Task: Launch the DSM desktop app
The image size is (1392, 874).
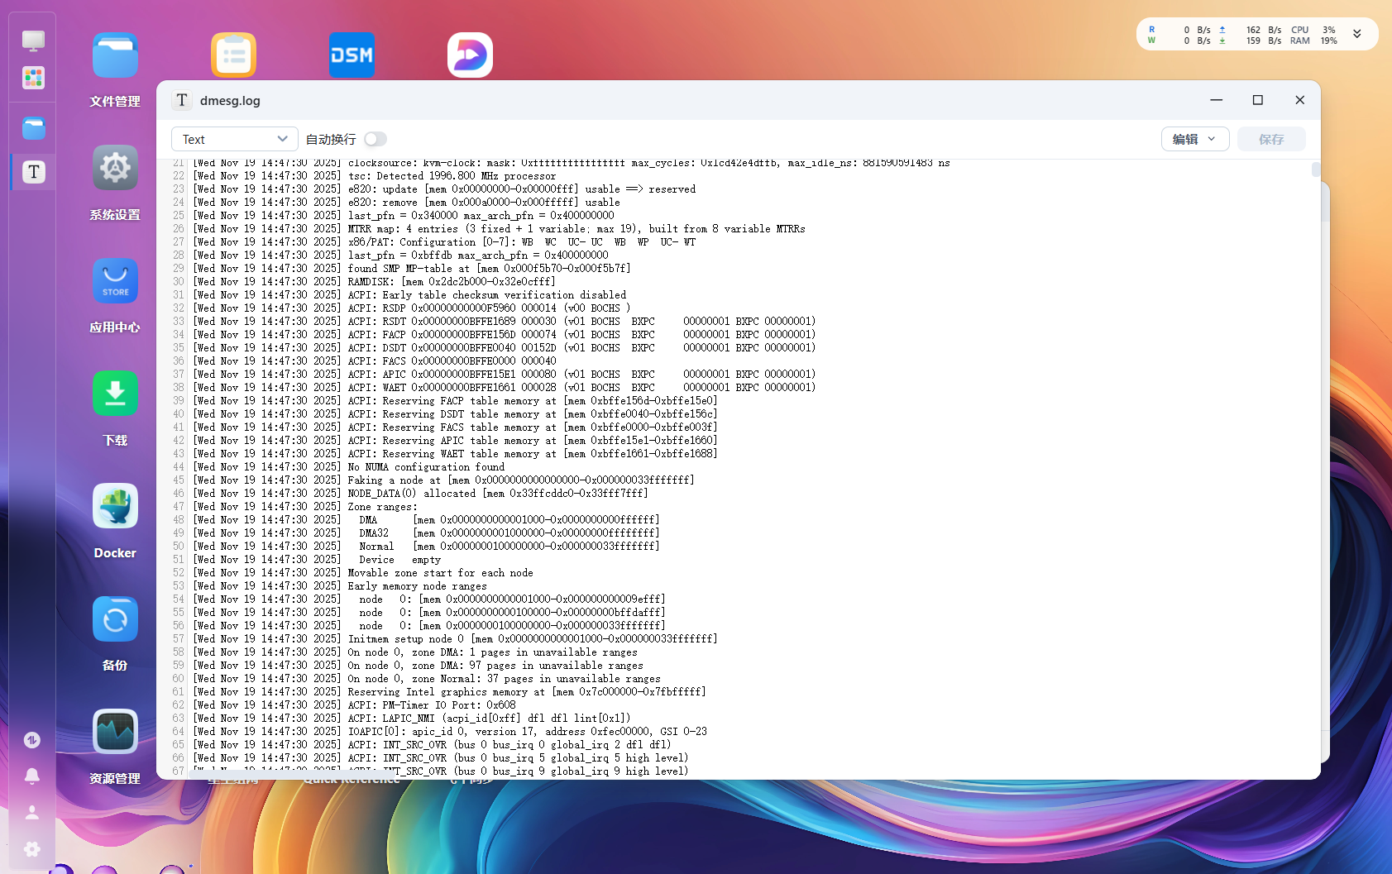Action: pyautogui.click(x=352, y=55)
